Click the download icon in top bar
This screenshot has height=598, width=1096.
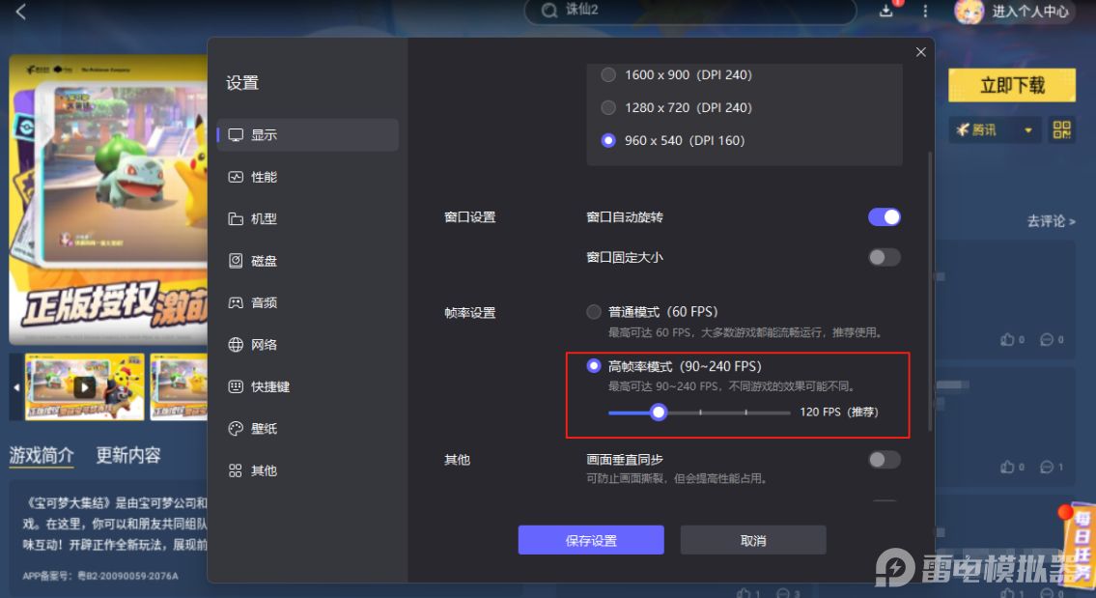(885, 11)
